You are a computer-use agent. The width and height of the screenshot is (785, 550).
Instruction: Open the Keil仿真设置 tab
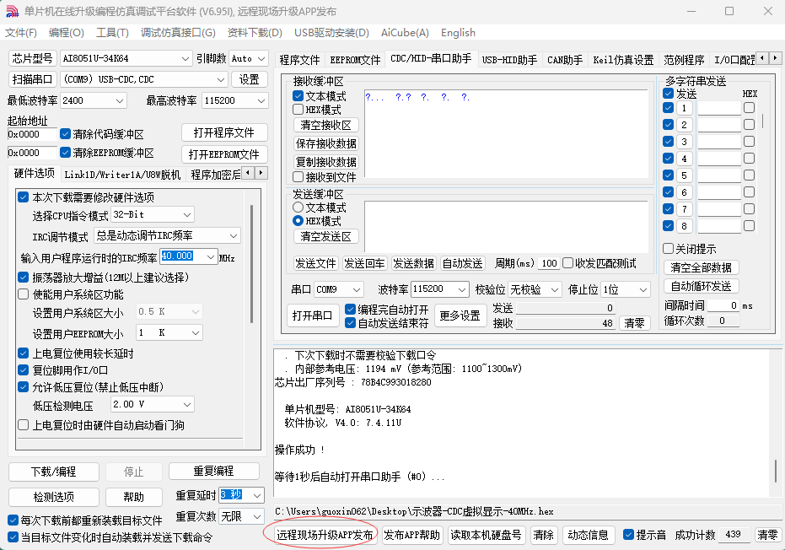click(623, 60)
